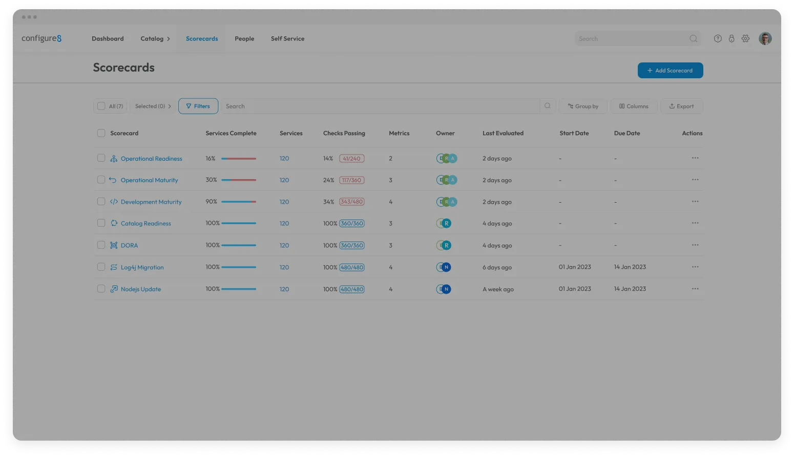
Task: Open actions menu for Operational Maturity
Action: [695, 180]
